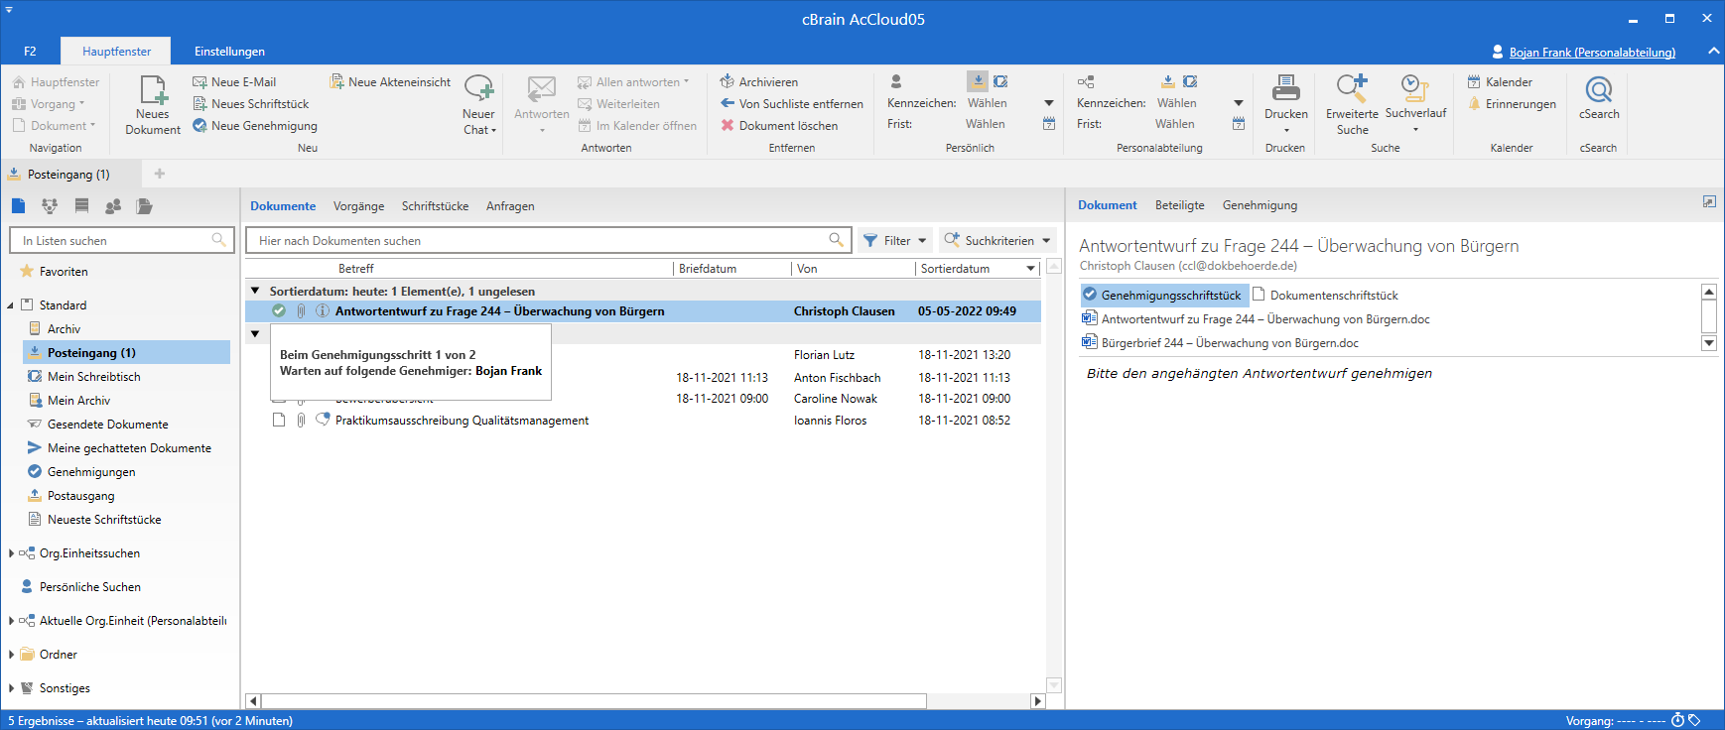1725x730 pixels.
Task: Show documents list icon in sidebar toolbar
Action: tap(18, 206)
